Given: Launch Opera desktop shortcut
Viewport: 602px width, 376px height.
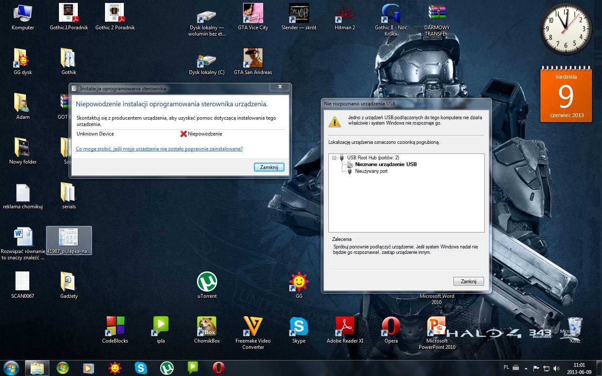Looking at the screenshot, I should coord(391,330).
